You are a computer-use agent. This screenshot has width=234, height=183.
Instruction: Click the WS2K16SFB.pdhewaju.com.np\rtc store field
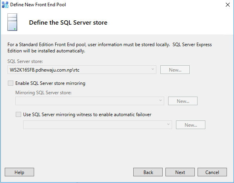[82, 70]
